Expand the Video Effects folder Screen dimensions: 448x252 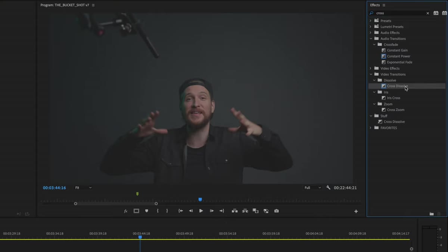coord(371,69)
